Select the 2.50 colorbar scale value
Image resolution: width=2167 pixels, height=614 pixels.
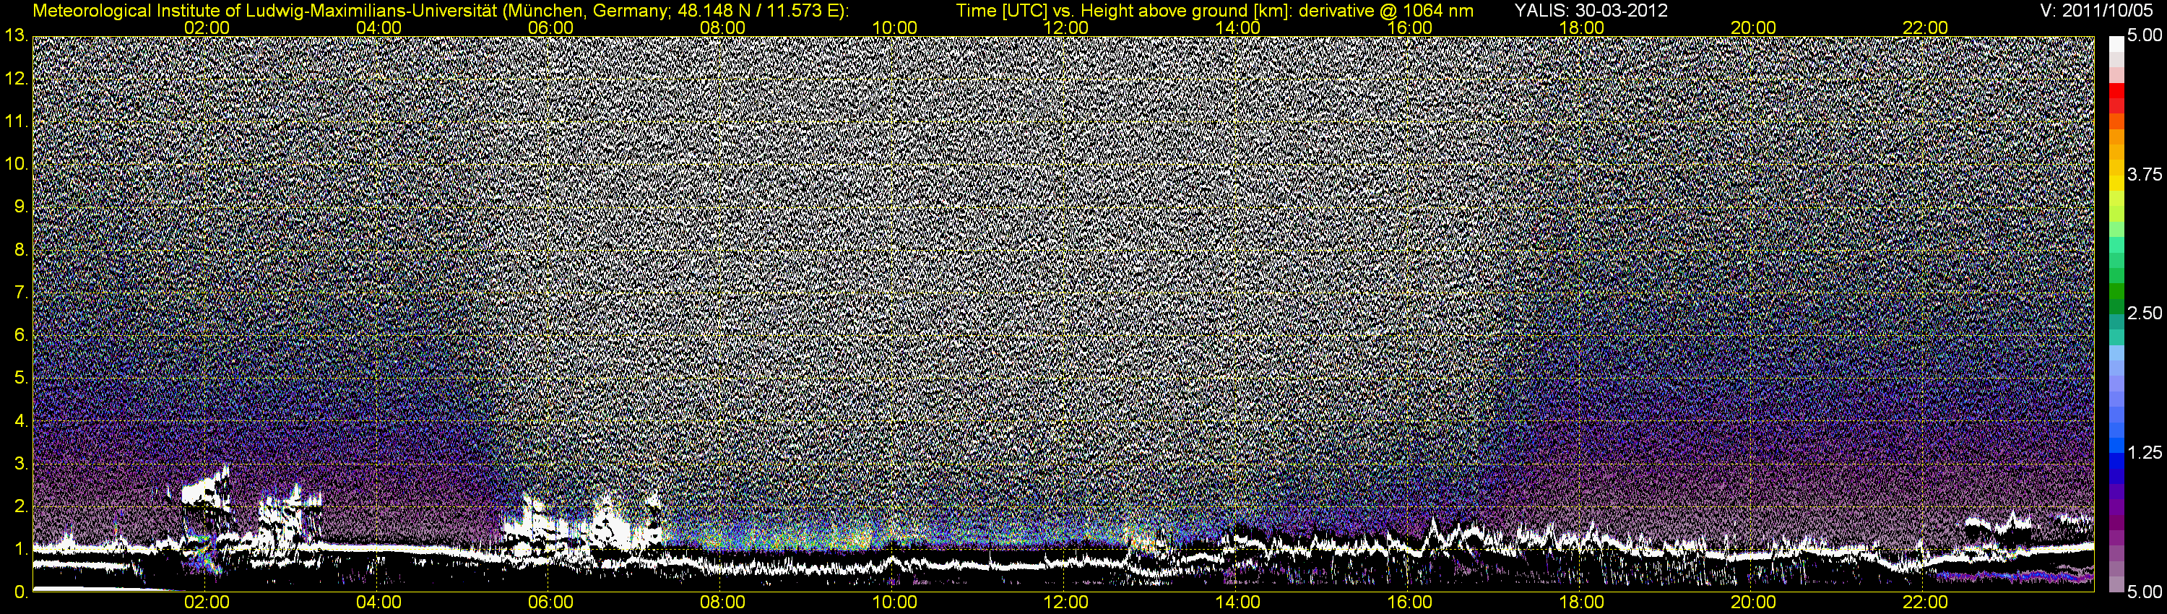tap(2145, 314)
